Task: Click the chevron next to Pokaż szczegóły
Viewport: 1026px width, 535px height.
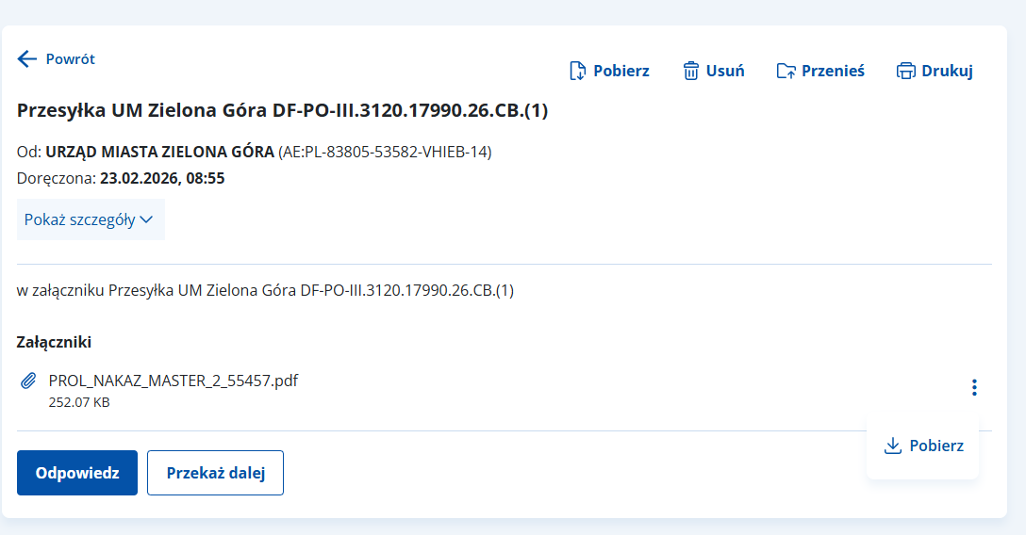Action: coord(146,219)
